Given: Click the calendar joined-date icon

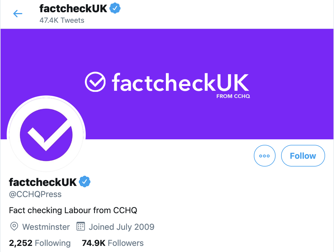Looking at the screenshot, I should coord(80,227).
